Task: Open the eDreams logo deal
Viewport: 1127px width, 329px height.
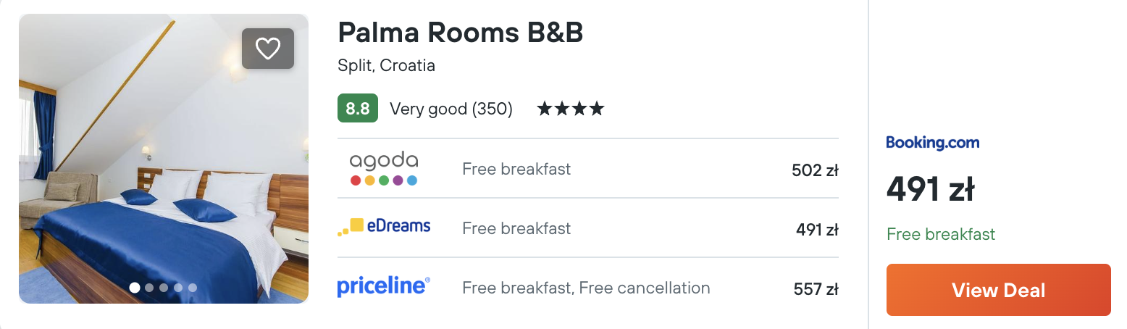Action: point(384,227)
